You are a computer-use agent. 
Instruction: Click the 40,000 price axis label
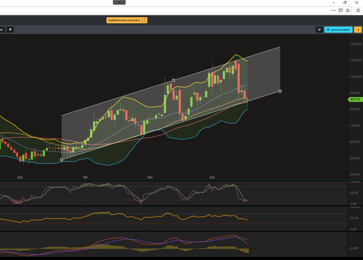[x=355, y=175]
